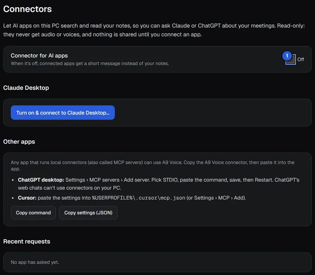Click the "Other apps" section heading
Viewport: 315px width, 275px height.
(19, 142)
